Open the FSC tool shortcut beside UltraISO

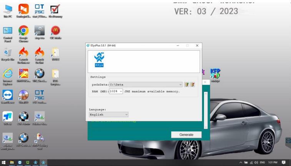click(x=40, y=97)
